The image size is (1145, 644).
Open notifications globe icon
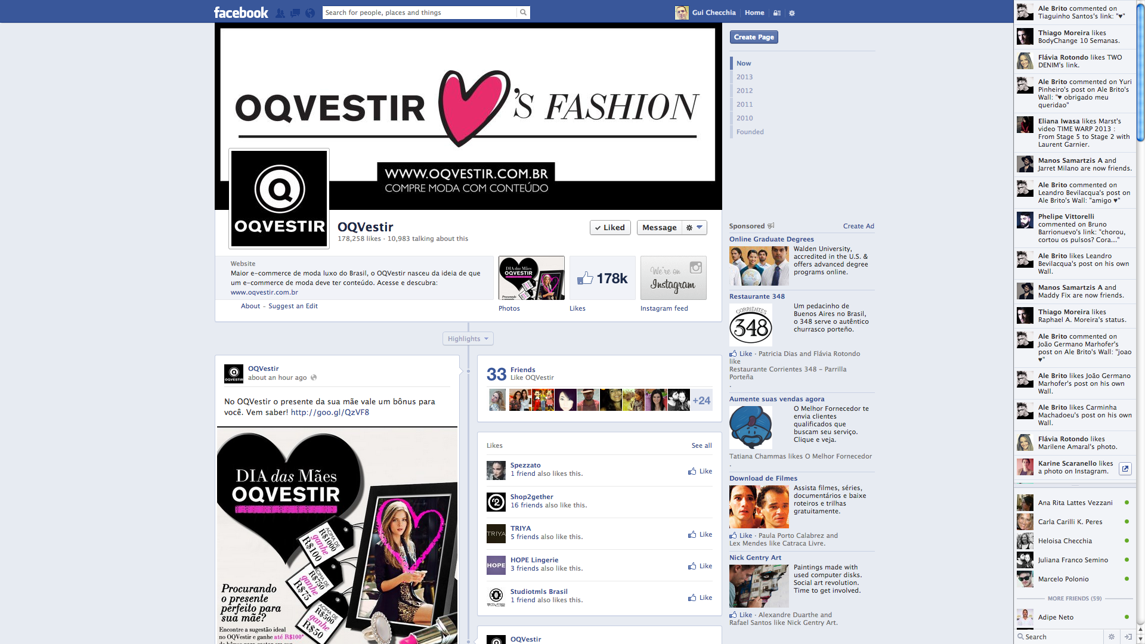[310, 13]
